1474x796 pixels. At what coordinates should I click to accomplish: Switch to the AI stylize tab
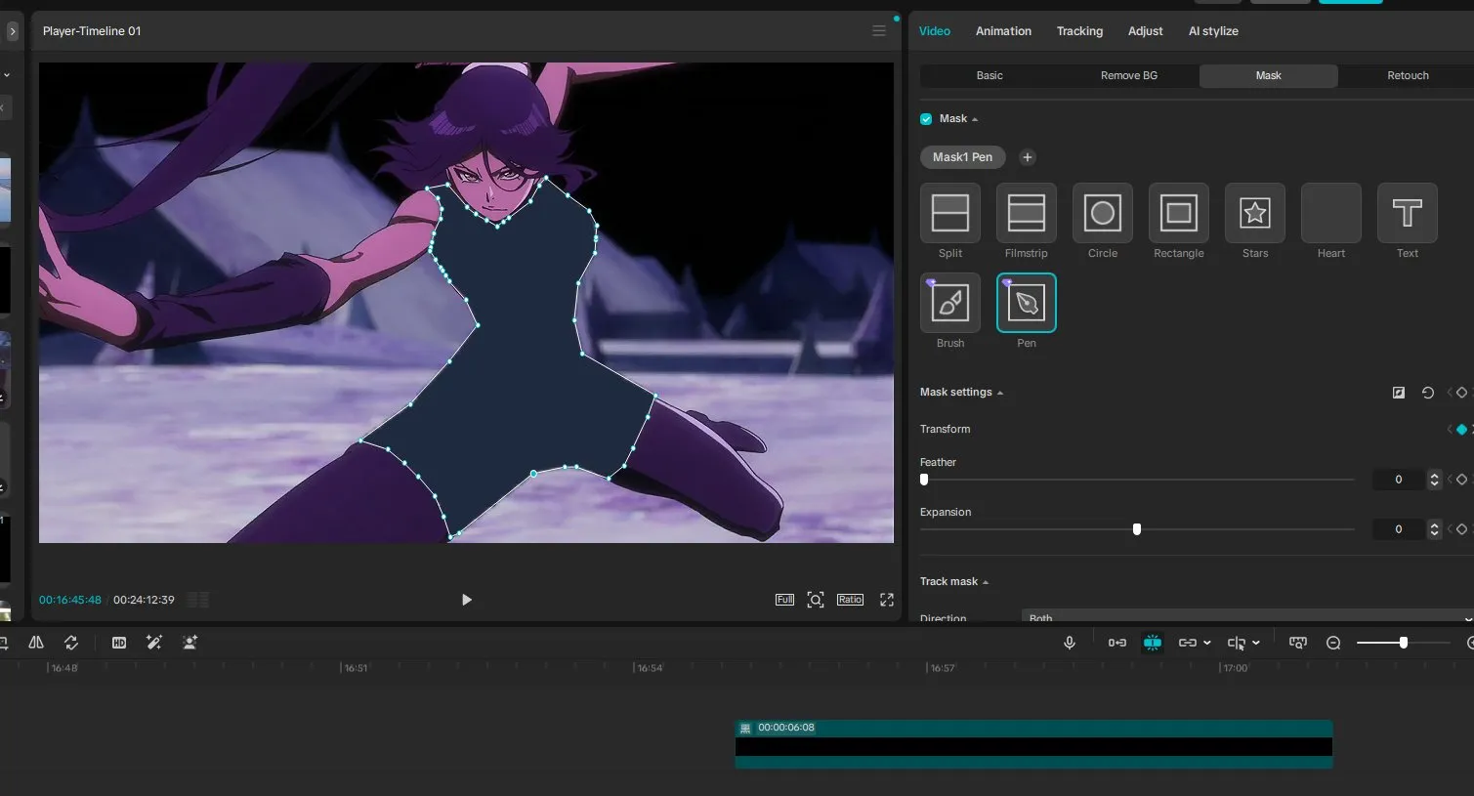pos(1213,31)
